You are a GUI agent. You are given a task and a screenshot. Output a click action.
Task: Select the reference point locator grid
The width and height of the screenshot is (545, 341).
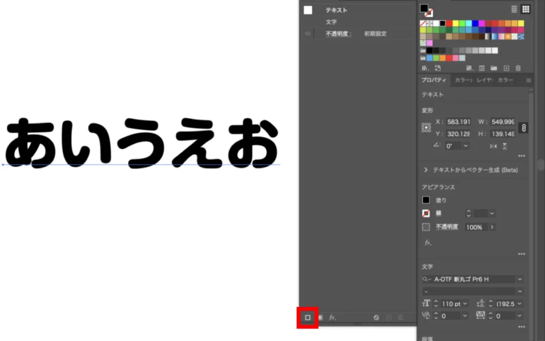[x=426, y=128]
